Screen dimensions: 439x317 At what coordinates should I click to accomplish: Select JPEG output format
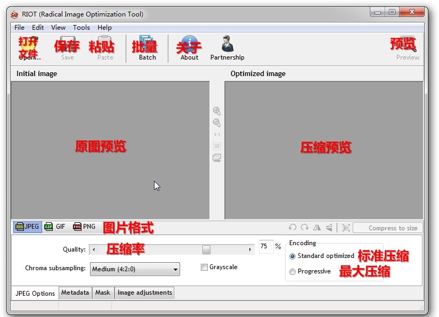click(x=28, y=227)
